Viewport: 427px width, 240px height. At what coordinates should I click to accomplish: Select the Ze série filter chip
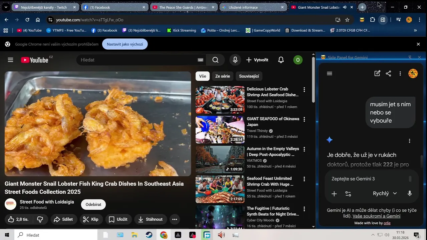tap(223, 76)
